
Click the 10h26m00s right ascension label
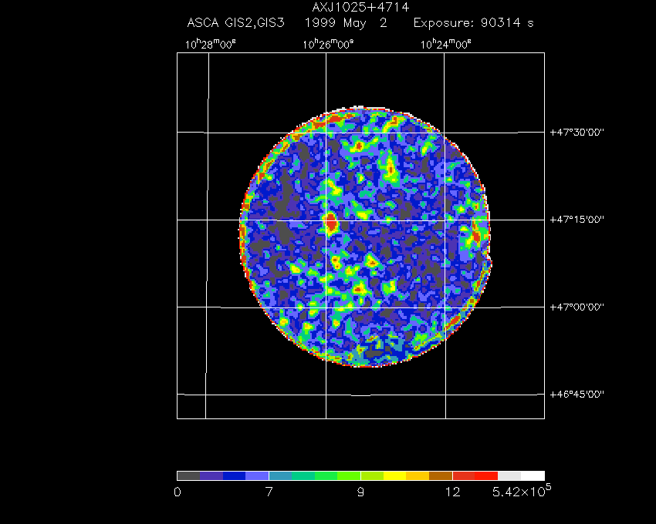329,44
